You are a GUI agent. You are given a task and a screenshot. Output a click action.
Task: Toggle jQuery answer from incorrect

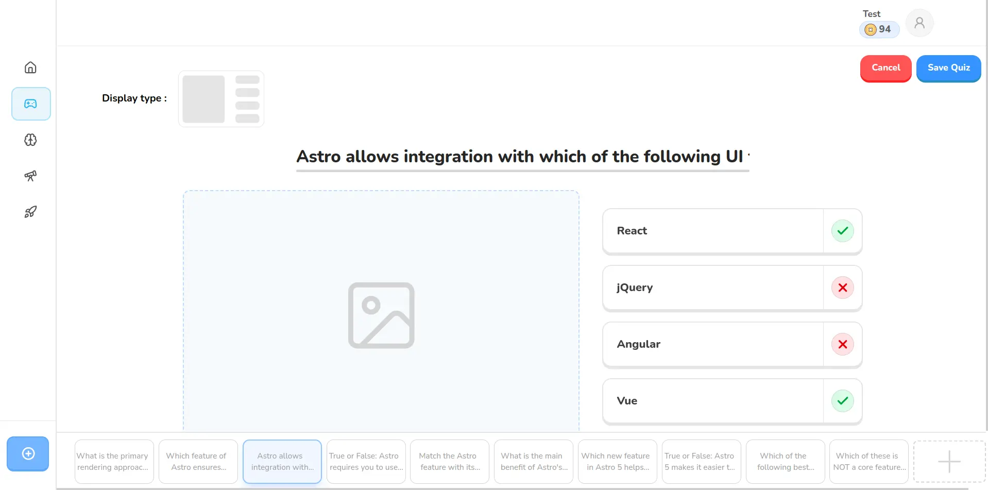(842, 288)
